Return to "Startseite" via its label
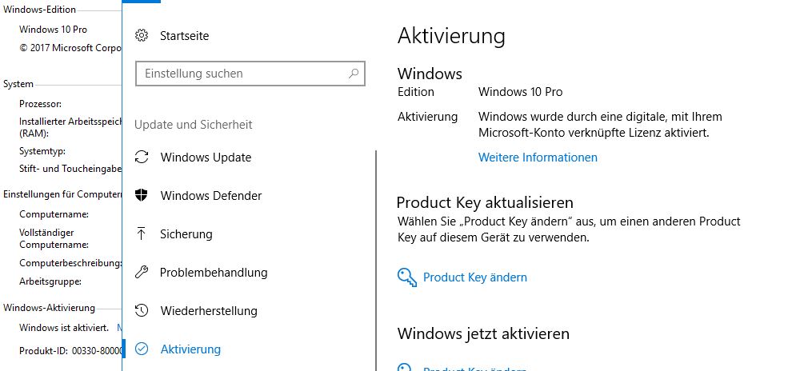Image resolution: width=800 pixels, height=371 pixels. [185, 36]
